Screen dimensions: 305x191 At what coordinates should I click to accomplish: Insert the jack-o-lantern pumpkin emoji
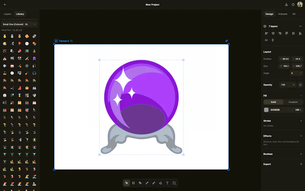27,88
